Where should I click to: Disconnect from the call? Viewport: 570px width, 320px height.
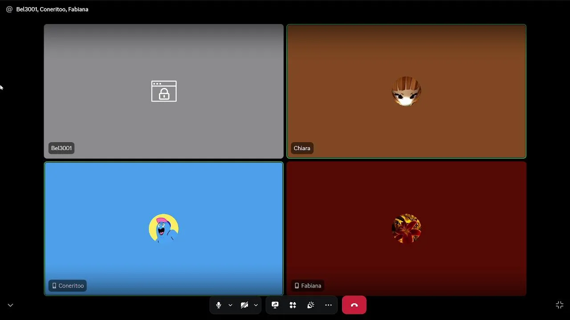point(354,305)
